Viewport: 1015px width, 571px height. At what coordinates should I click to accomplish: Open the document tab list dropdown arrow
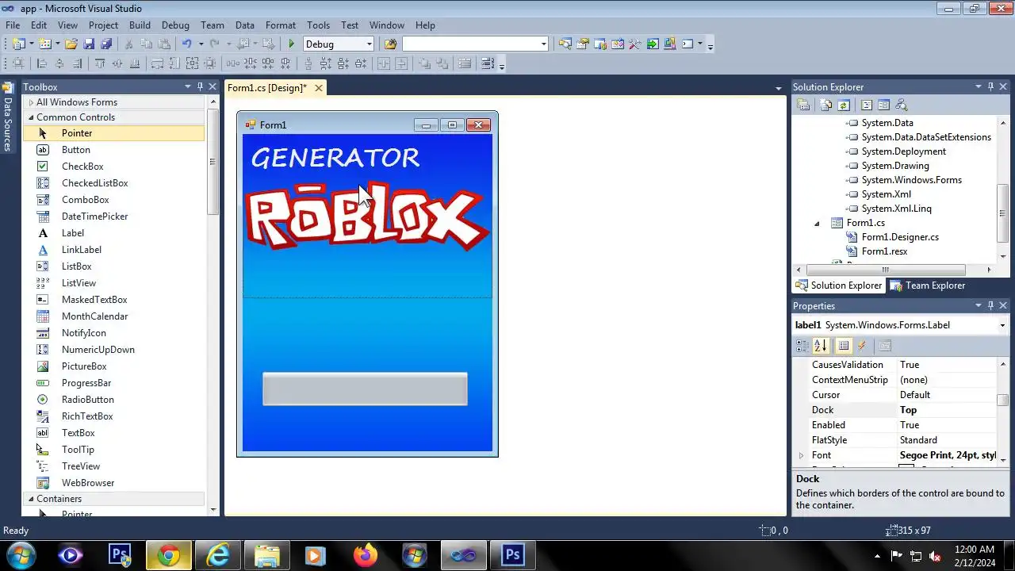(x=779, y=88)
